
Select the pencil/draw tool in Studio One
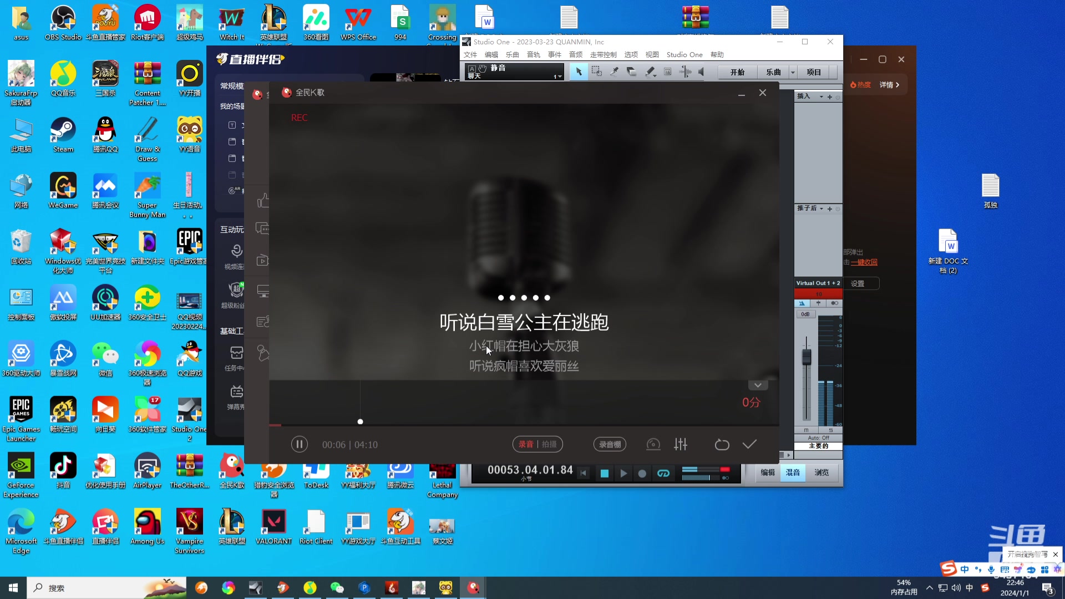[650, 72]
